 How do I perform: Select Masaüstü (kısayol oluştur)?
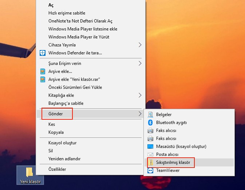point(189,146)
